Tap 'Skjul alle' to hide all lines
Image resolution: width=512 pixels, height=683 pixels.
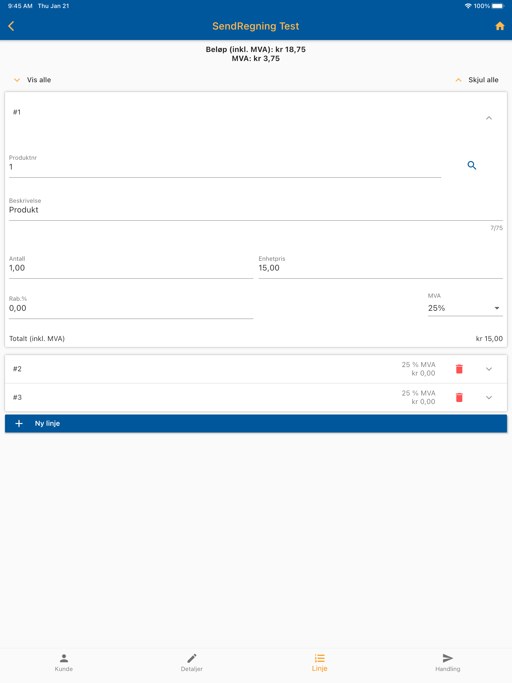[x=483, y=80]
